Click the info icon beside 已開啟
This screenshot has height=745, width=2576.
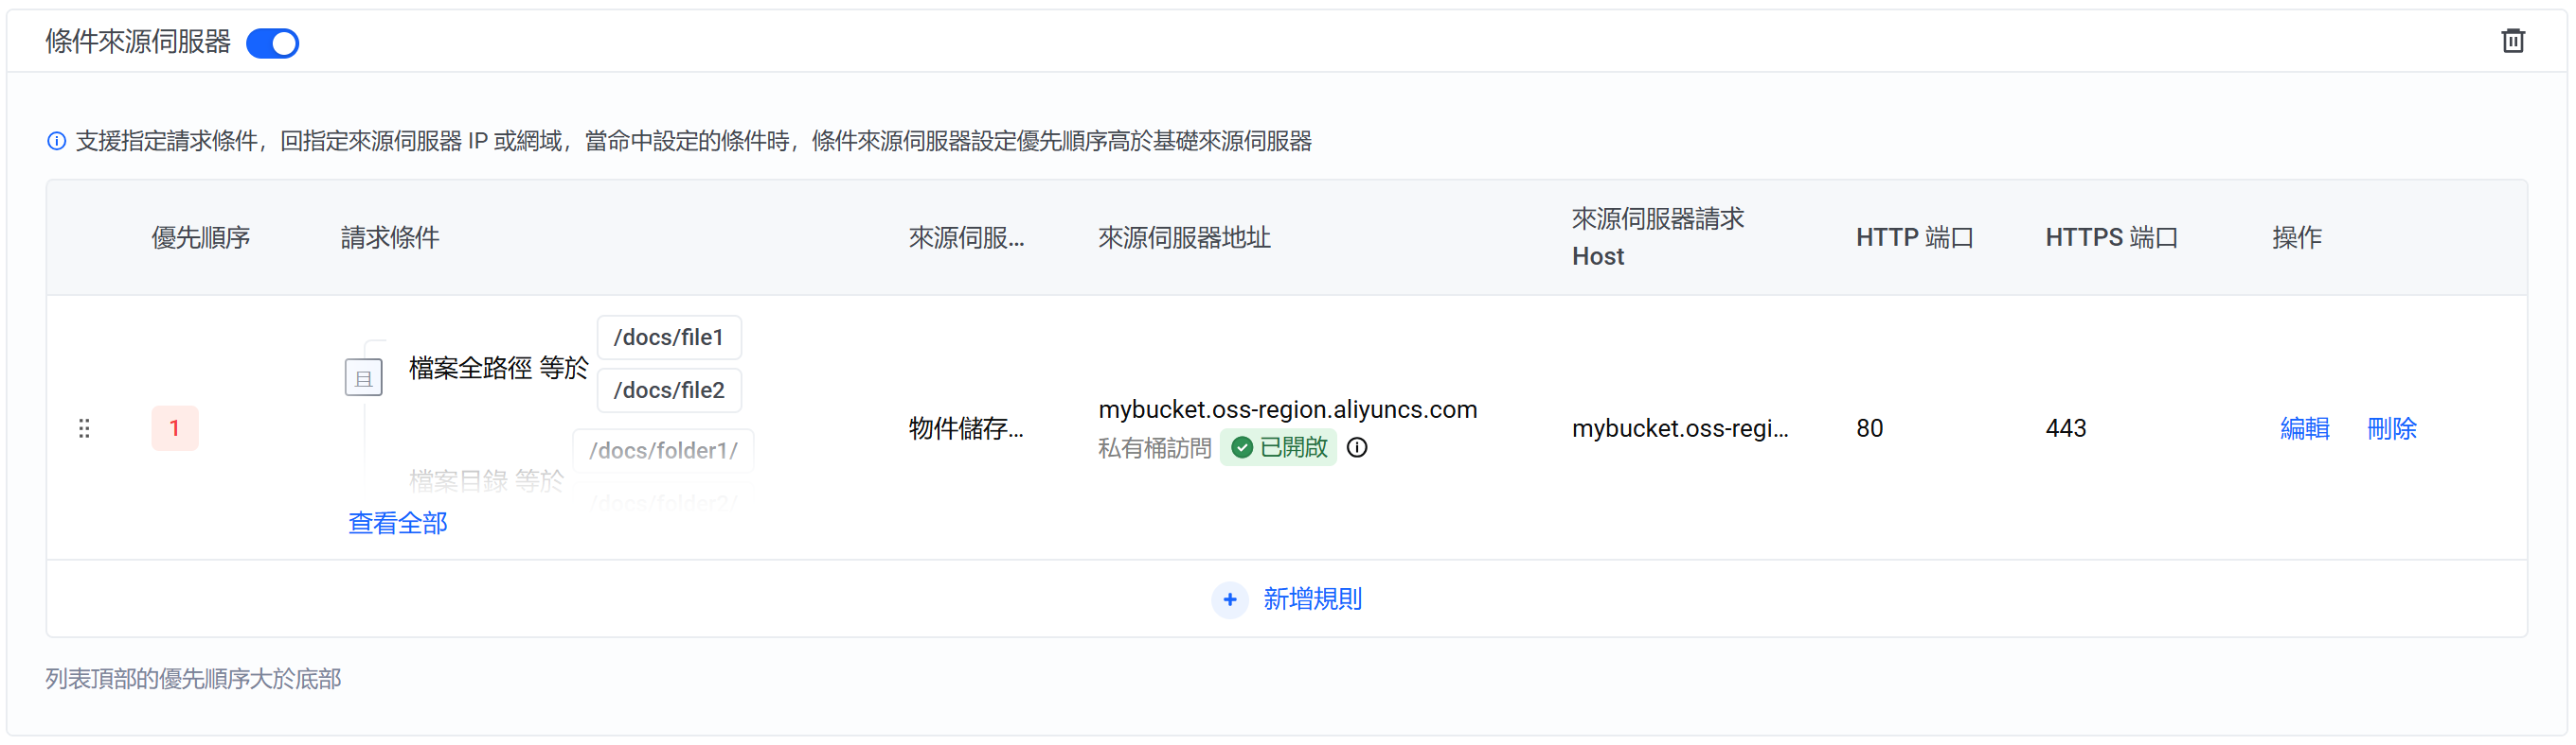pos(1356,447)
